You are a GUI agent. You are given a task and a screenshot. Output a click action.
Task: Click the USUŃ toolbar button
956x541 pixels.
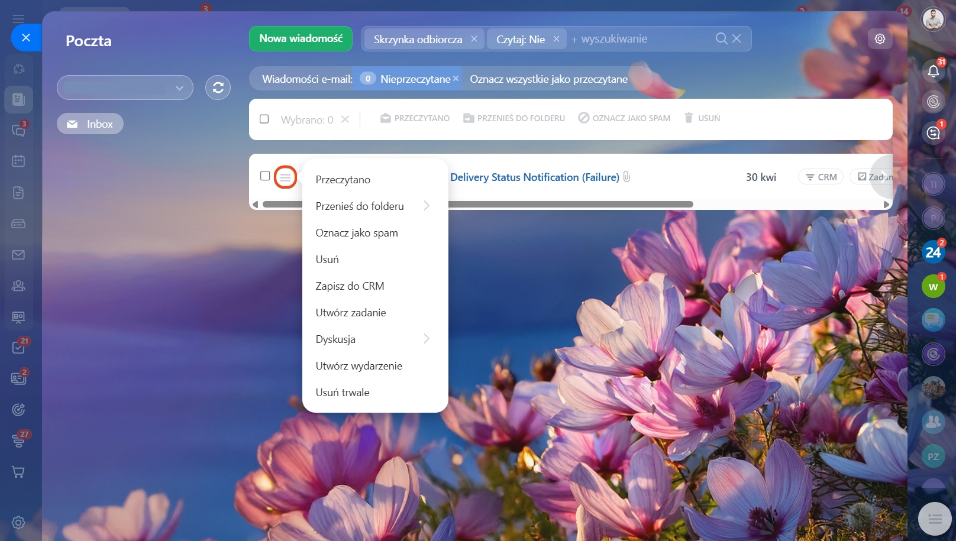click(702, 118)
